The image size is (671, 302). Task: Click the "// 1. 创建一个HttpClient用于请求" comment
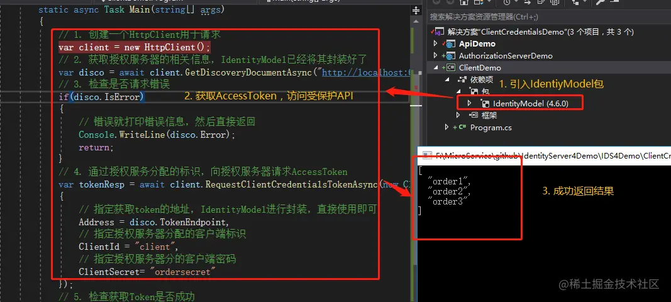coord(140,35)
